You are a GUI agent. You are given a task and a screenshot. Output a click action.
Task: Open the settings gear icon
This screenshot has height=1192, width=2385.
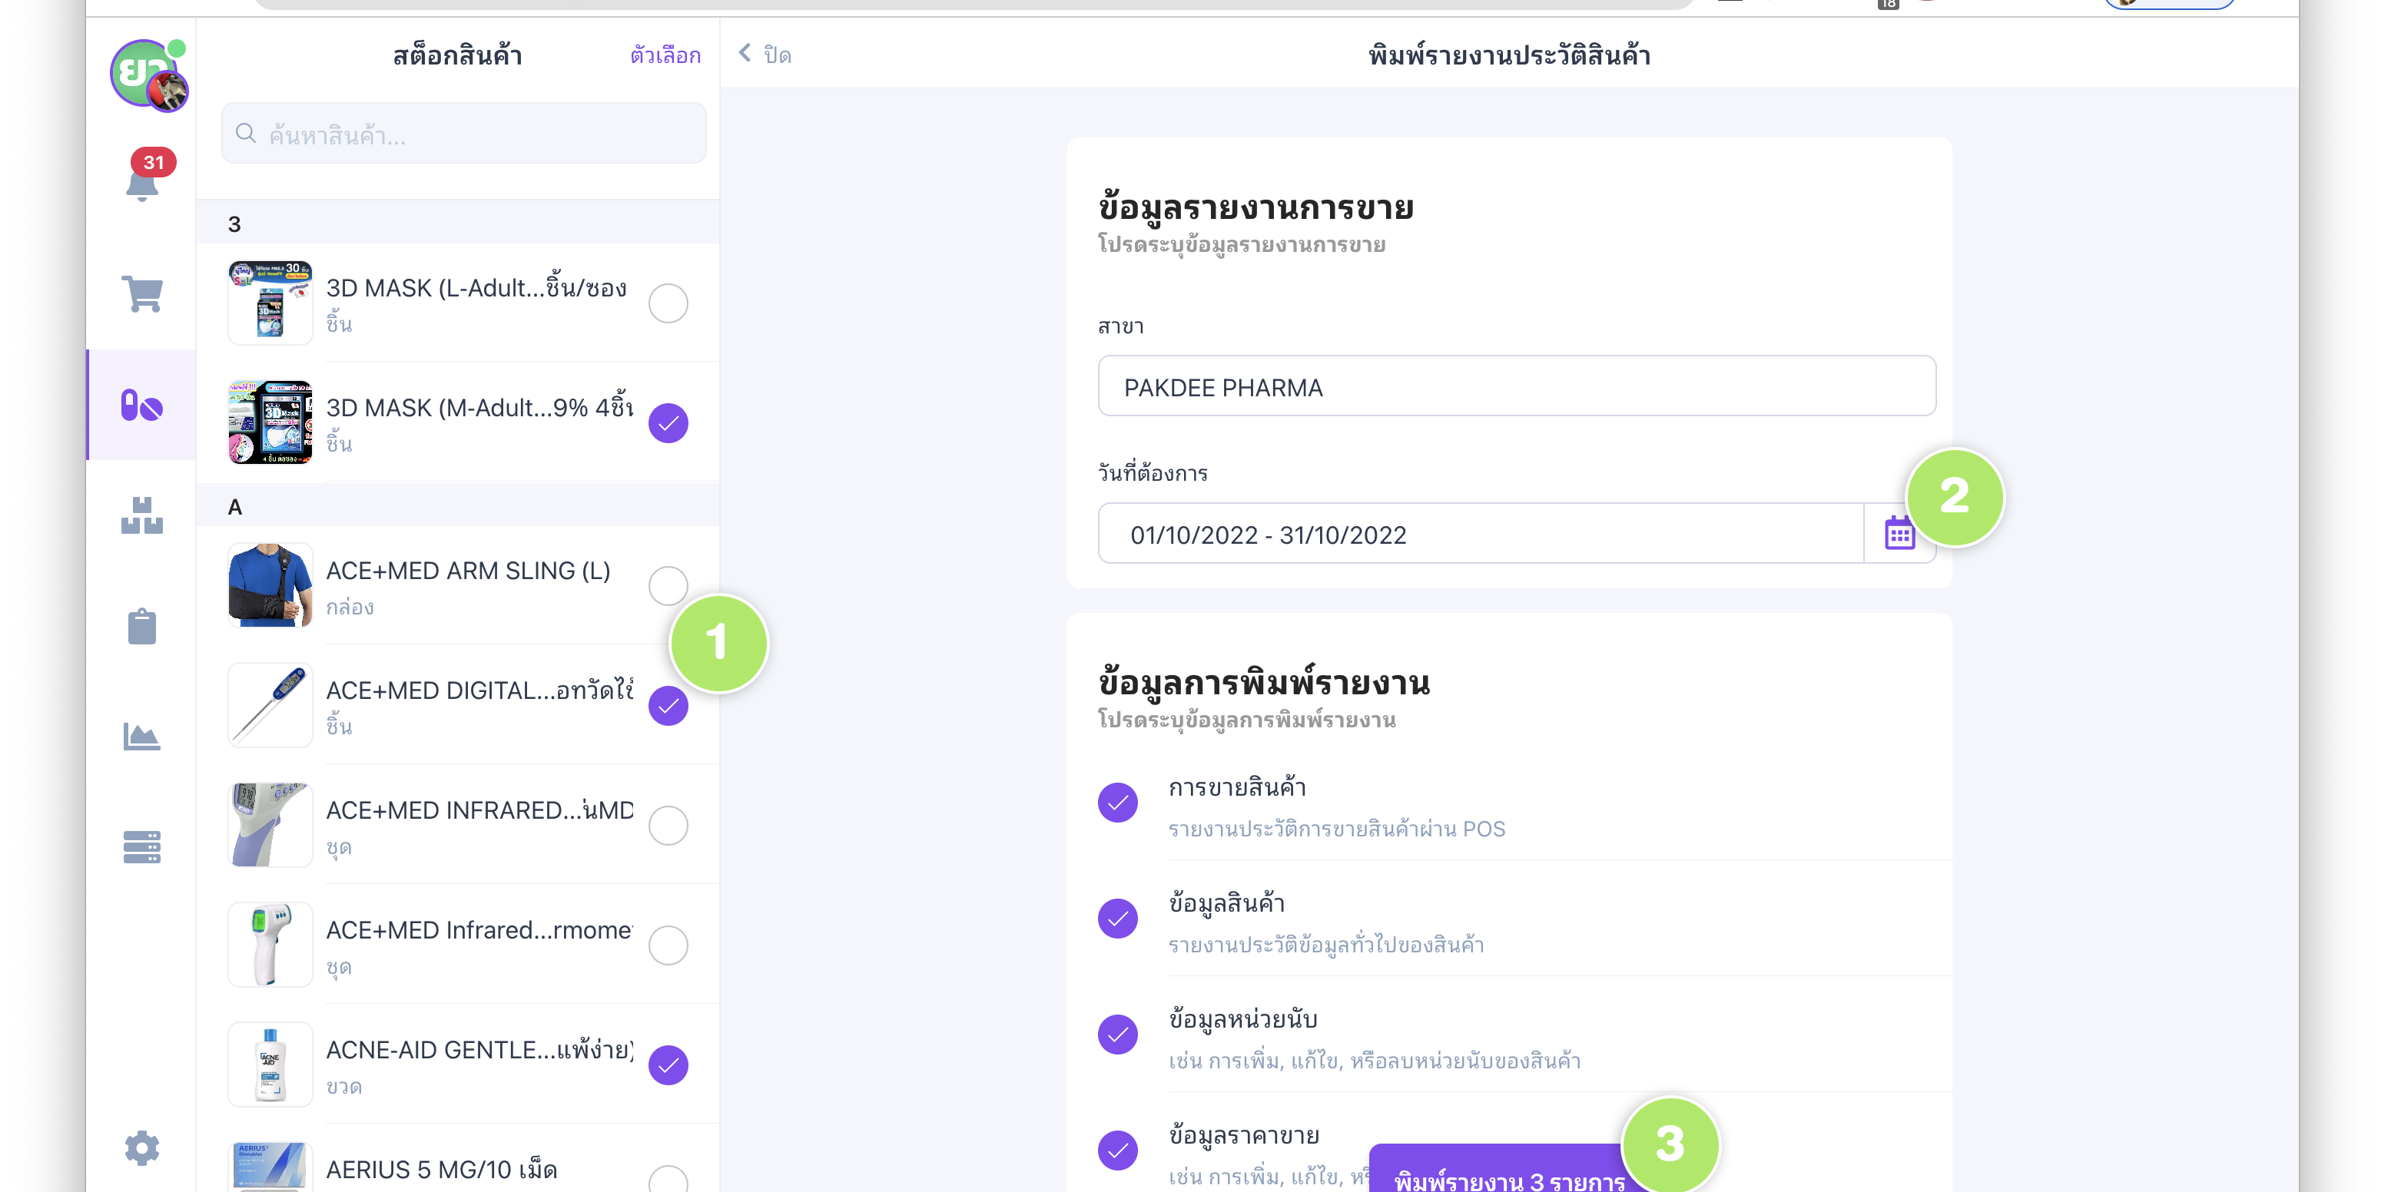click(x=141, y=1147)
